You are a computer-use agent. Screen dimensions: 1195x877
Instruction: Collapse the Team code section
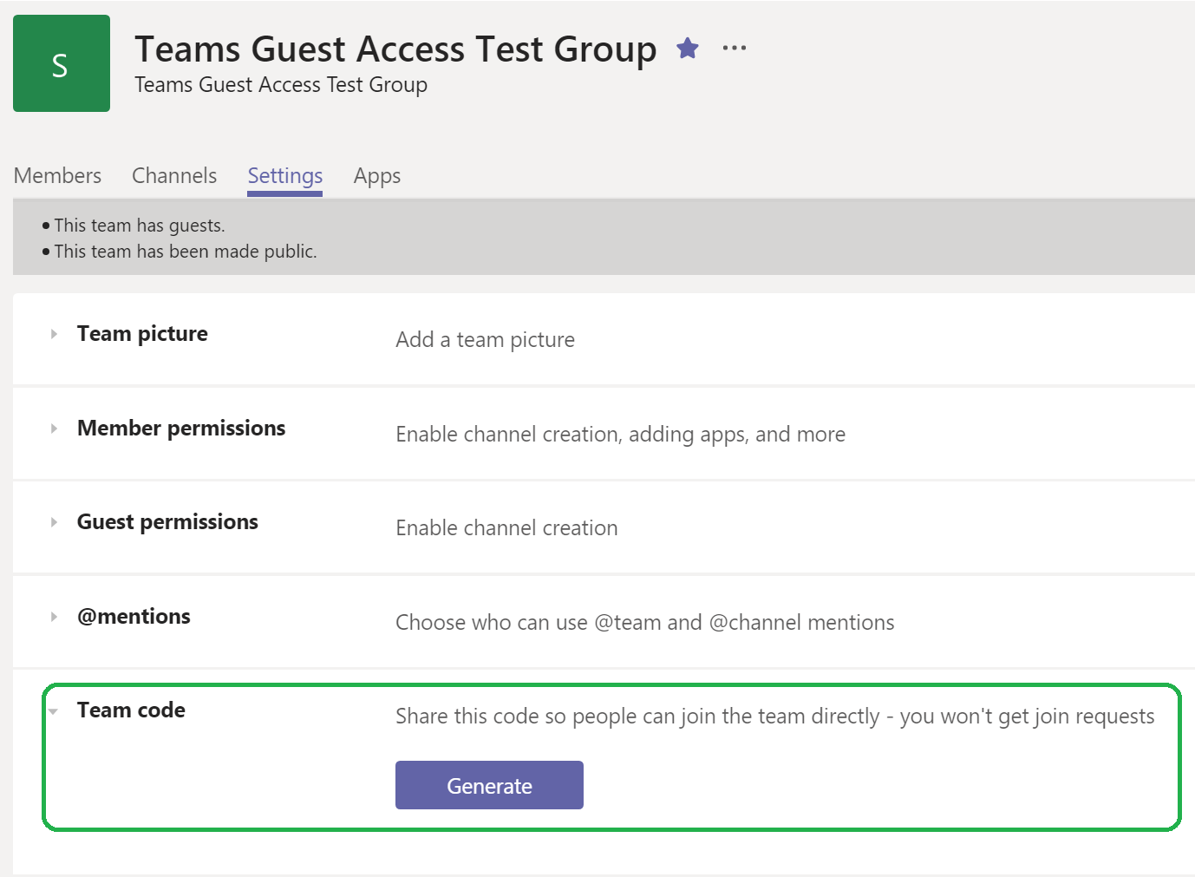pyautogui.click(x=53, y=710)
